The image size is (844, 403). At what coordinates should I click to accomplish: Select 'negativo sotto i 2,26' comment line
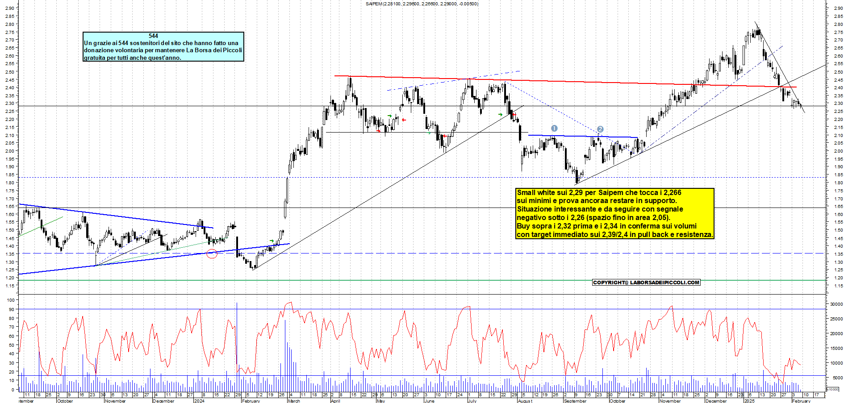tap(593, 217)
